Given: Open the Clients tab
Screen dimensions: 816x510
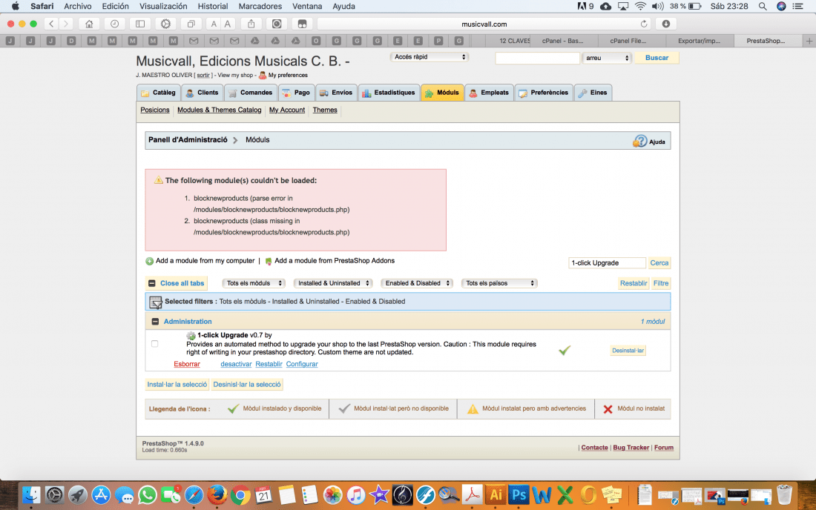Looking at the screenshot, I should coord(203,93).
